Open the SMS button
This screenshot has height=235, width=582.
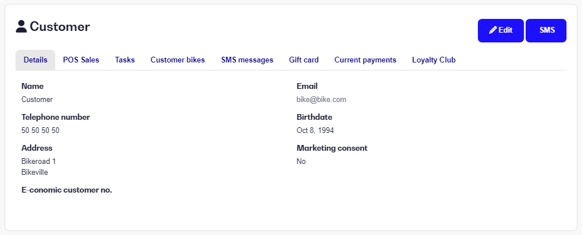546,30
